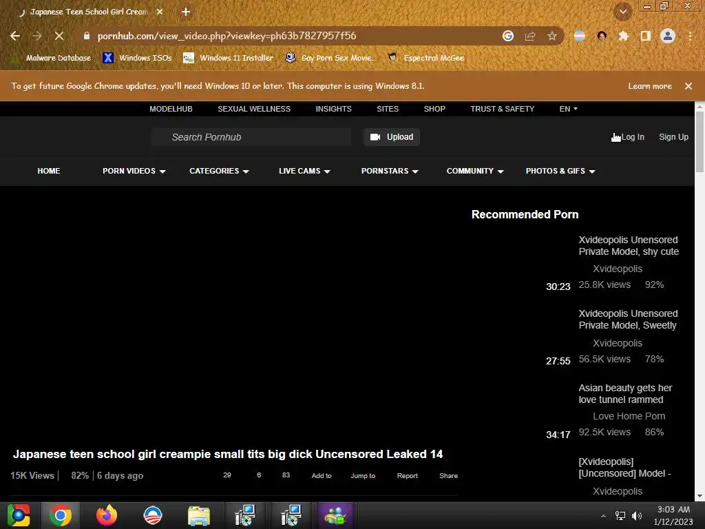Click Learn more in the update infobar
The image size is (705, 529).
tap(650, 86)
